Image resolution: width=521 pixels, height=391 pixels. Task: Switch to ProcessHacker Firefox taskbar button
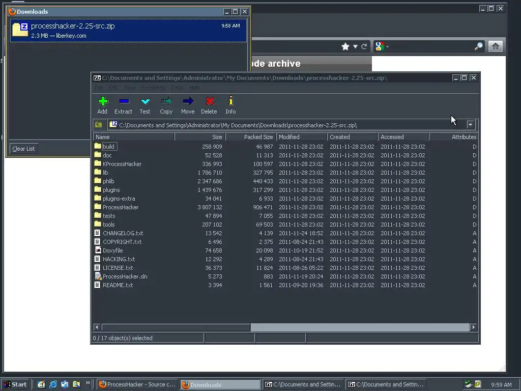point(137,384)
